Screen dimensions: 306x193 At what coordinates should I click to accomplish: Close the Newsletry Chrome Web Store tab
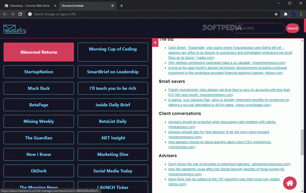click(x=55, y=6)
